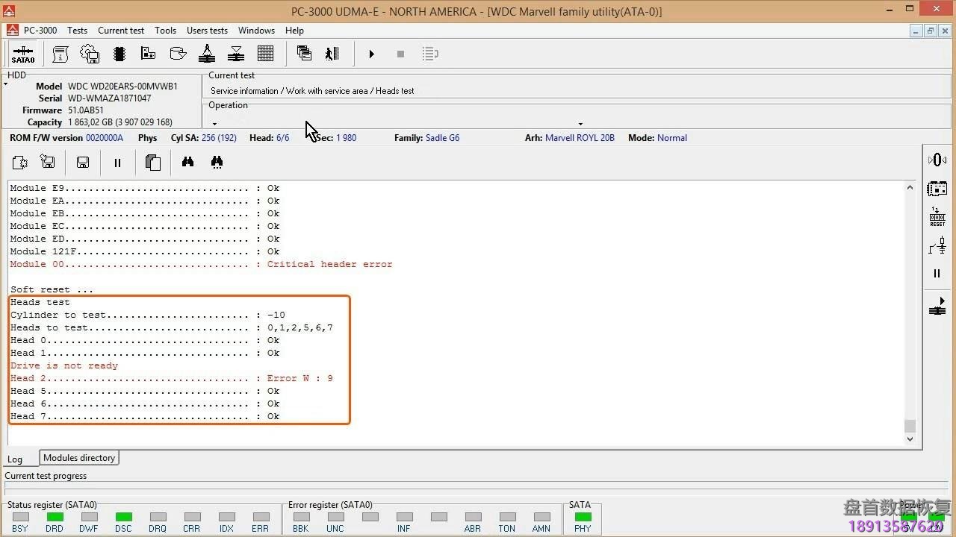
Task: Open the Tests menu
Action: (x=77, y=31)
